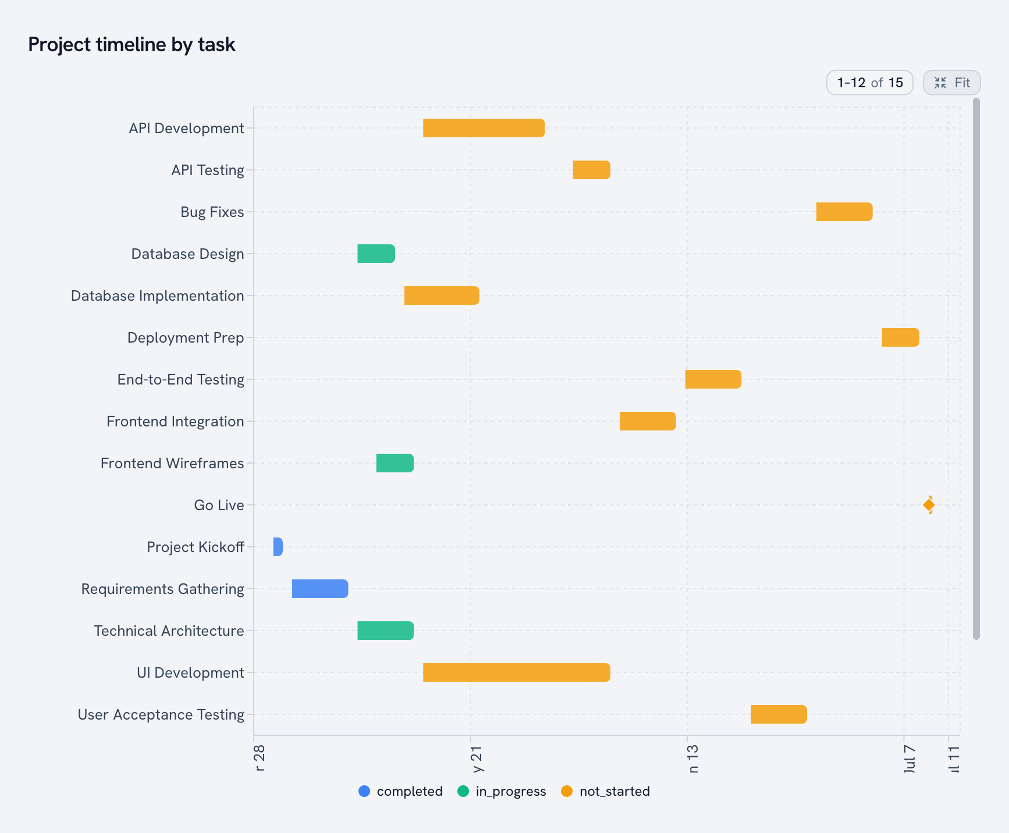
Task: Click the Database Design task label
Action: (187, 254)
